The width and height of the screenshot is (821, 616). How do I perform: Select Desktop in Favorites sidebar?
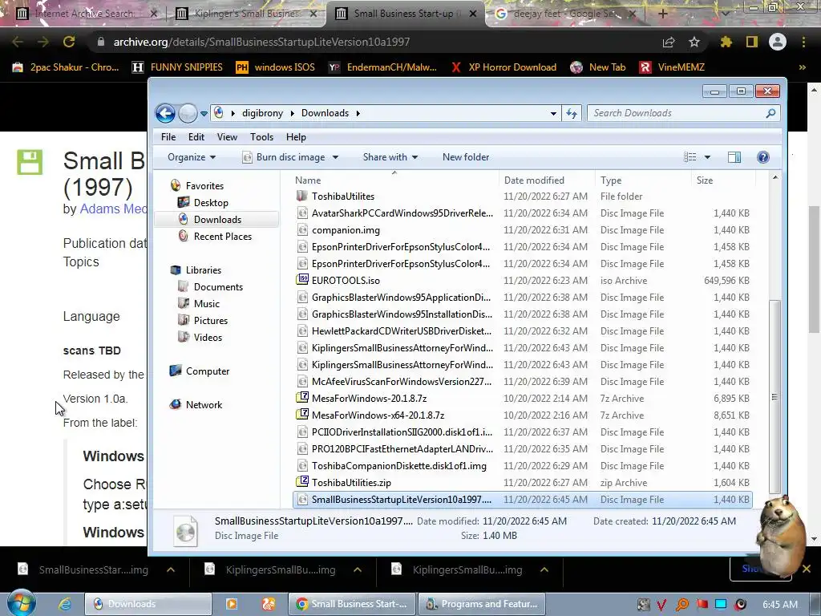pos(211,203)
